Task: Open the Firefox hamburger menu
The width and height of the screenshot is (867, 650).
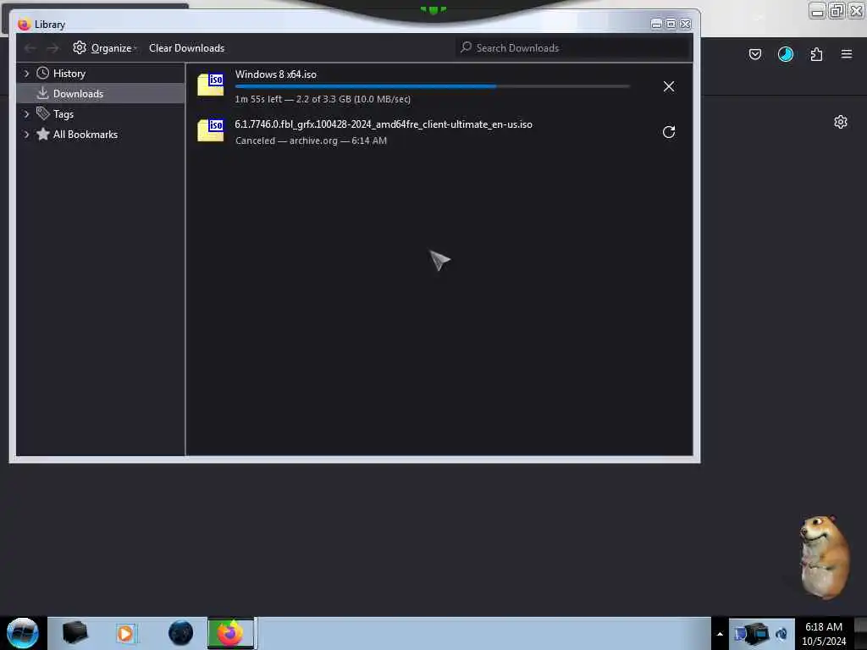Action: coord(846,54)
